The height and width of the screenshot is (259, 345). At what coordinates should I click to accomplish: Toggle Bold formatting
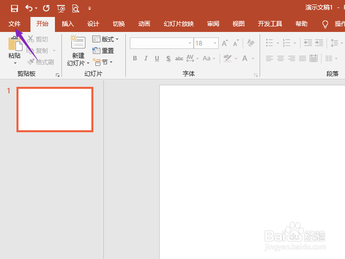click(135, 58)
